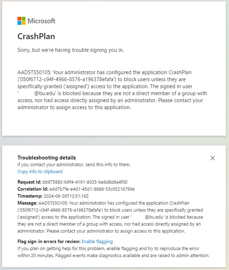This screenshot has height=270, width=229.
Task: Click the Troubleshooting details heading
Action: pyautogui.click(x=46, y=157)
